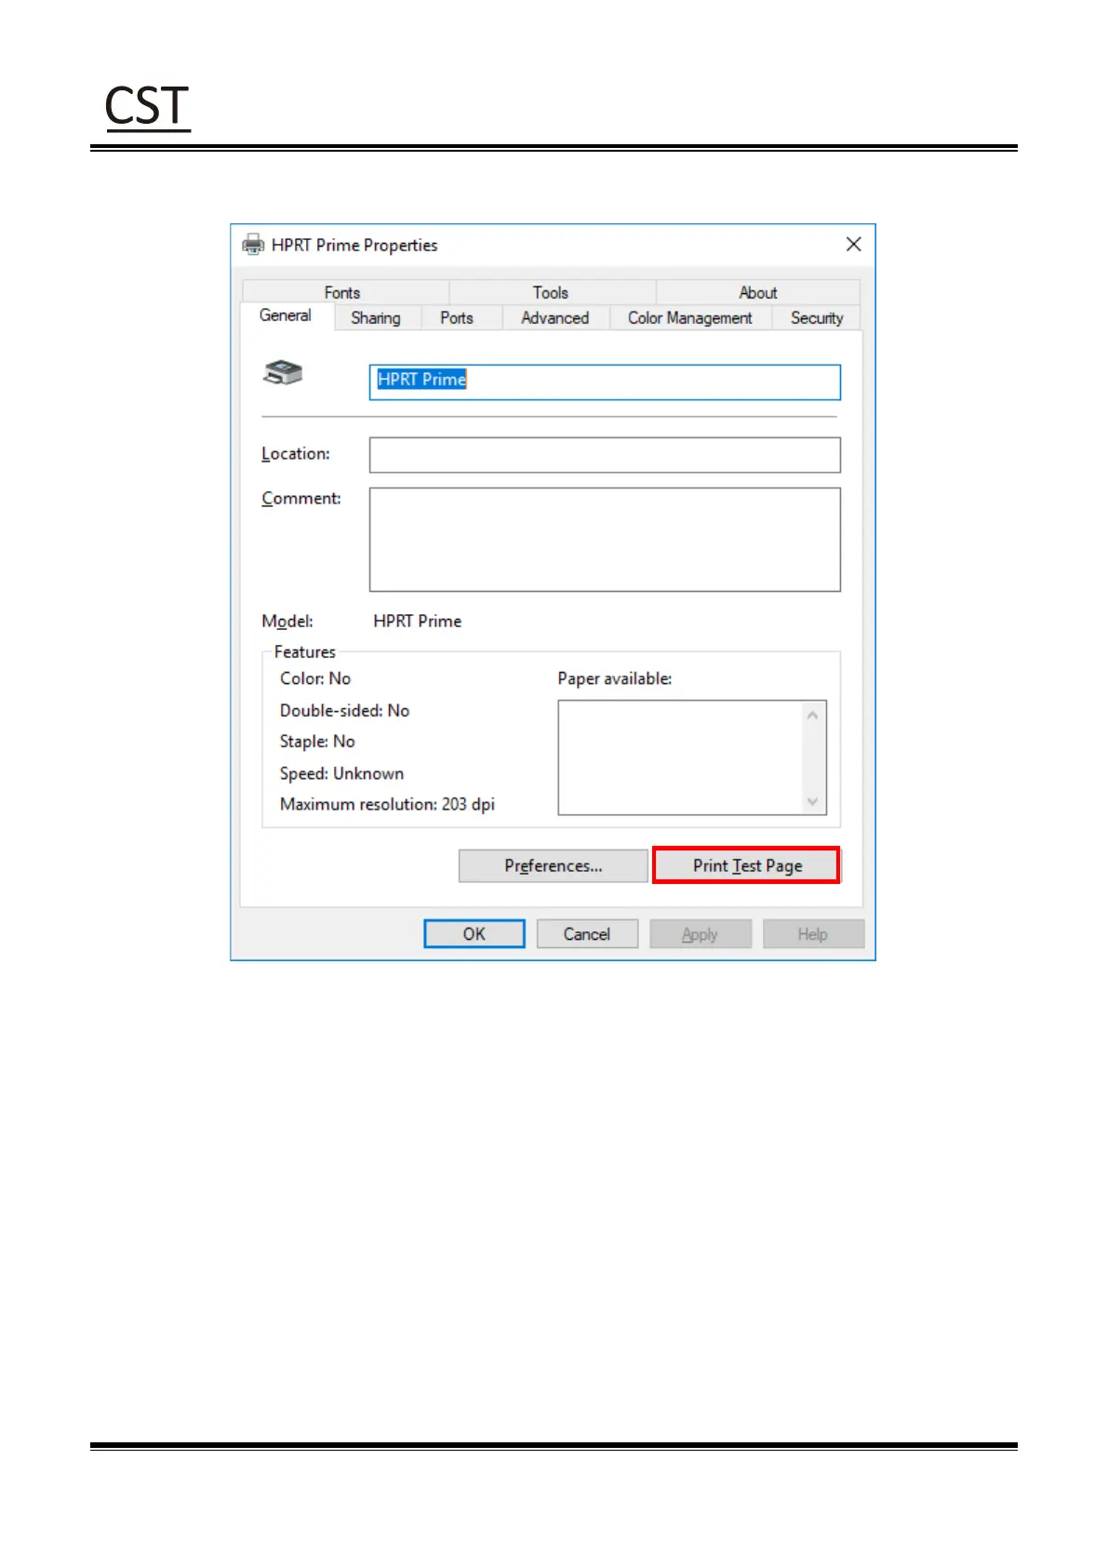This screenshot has height=1567, width=1108.
Task: Open the Tools tab
Action: click(551, 292)
